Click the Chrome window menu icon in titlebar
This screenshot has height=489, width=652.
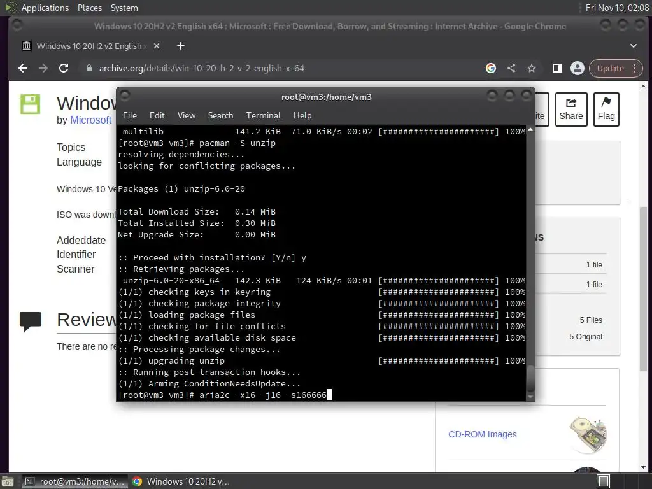(x=17, y=25)
